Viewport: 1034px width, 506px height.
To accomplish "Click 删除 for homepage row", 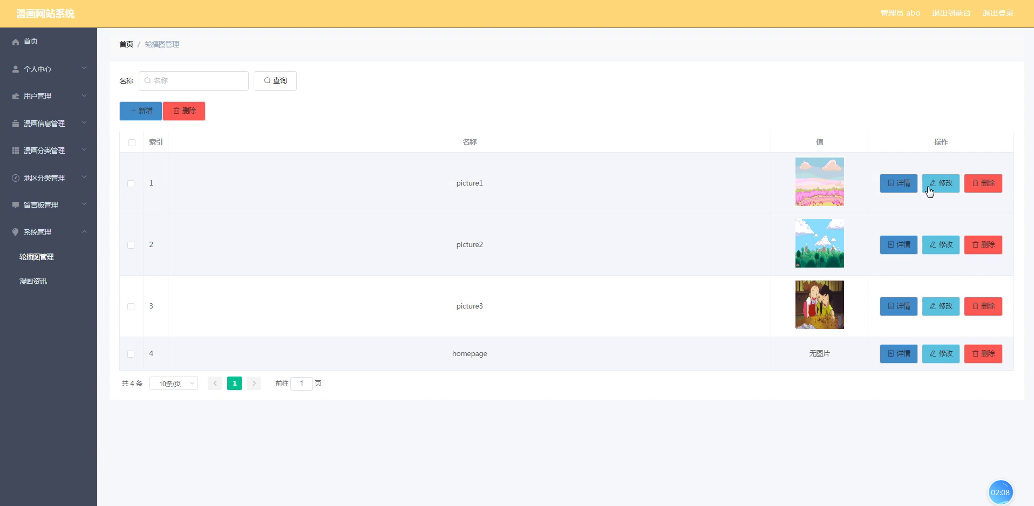I will point(983,354).
